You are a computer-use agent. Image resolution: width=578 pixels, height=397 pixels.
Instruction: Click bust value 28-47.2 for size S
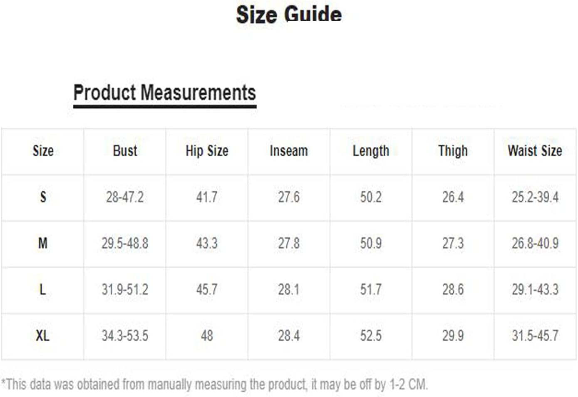(125, 197)
